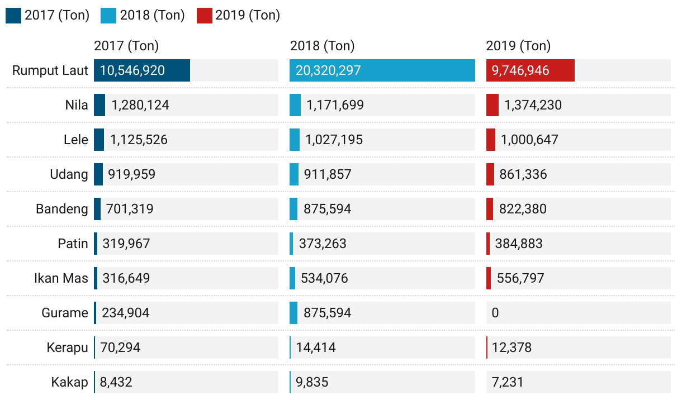Viewport: 682px width, 400px height.
Task: Click the Gurame 2018 value 875,594
Action: point(328,313)
